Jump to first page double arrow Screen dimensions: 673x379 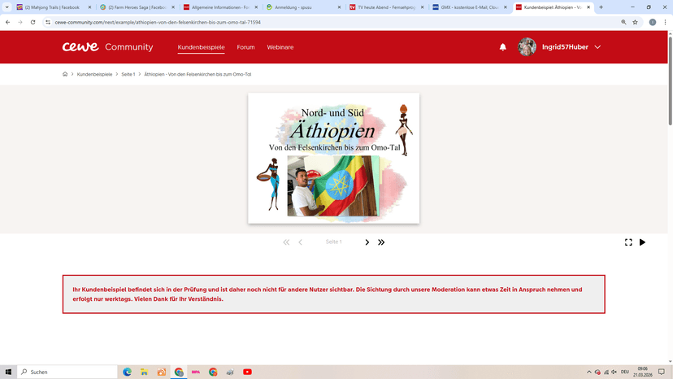coord(286,242)
